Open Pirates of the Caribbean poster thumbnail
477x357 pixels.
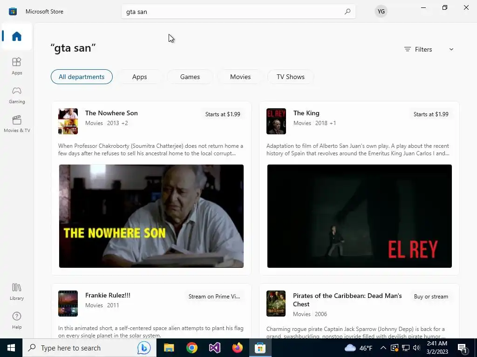(x=276, y=303)
